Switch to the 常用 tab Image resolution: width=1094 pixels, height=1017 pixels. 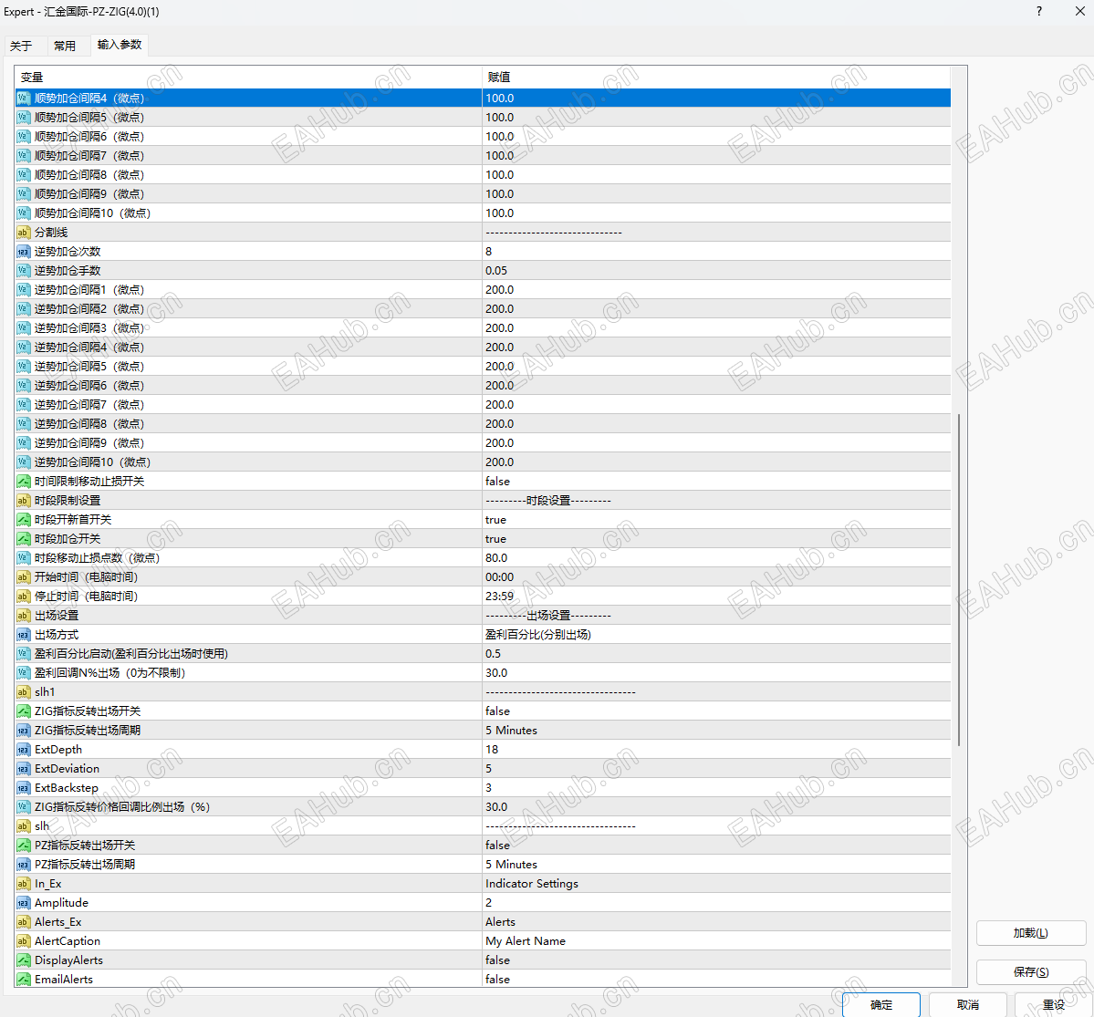(65, 46)
